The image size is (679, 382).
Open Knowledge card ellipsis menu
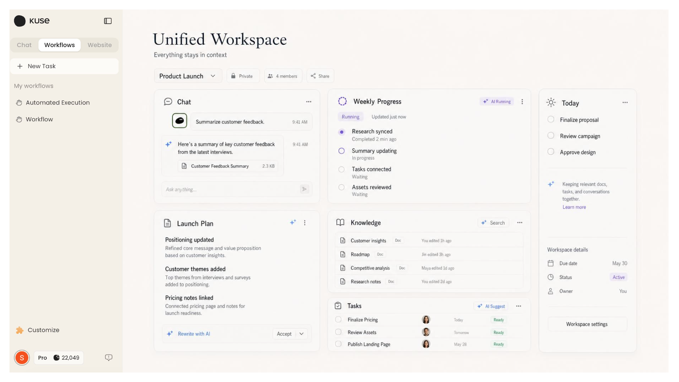520,223
